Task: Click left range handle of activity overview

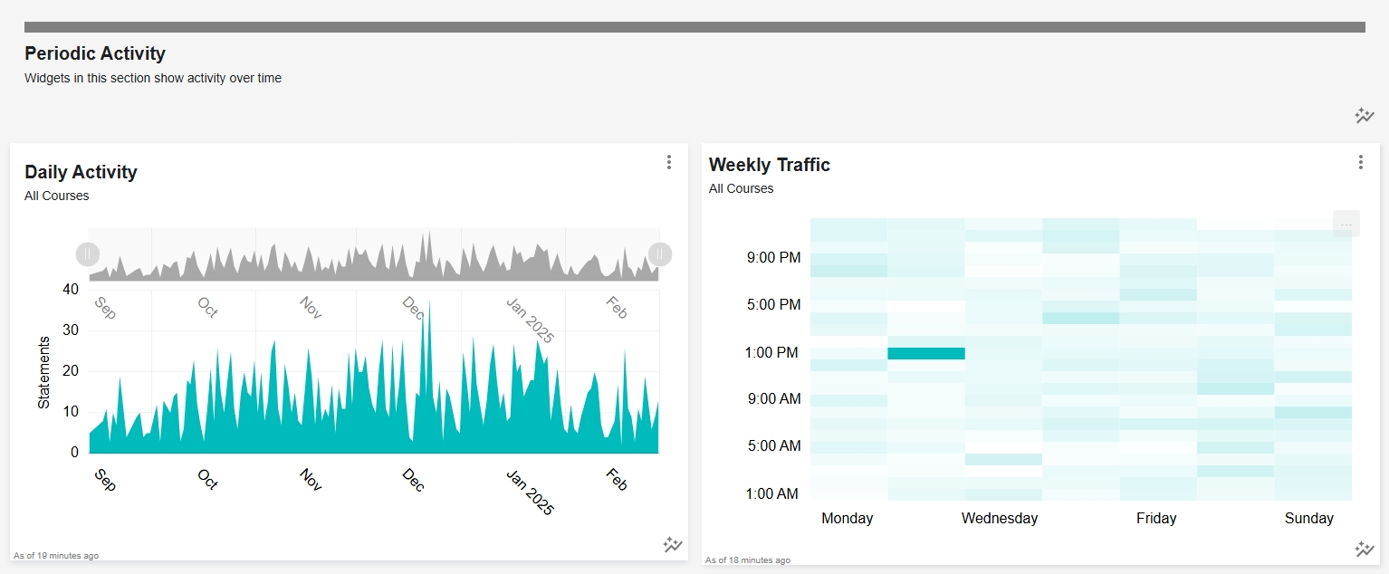Action: [88, 254]
